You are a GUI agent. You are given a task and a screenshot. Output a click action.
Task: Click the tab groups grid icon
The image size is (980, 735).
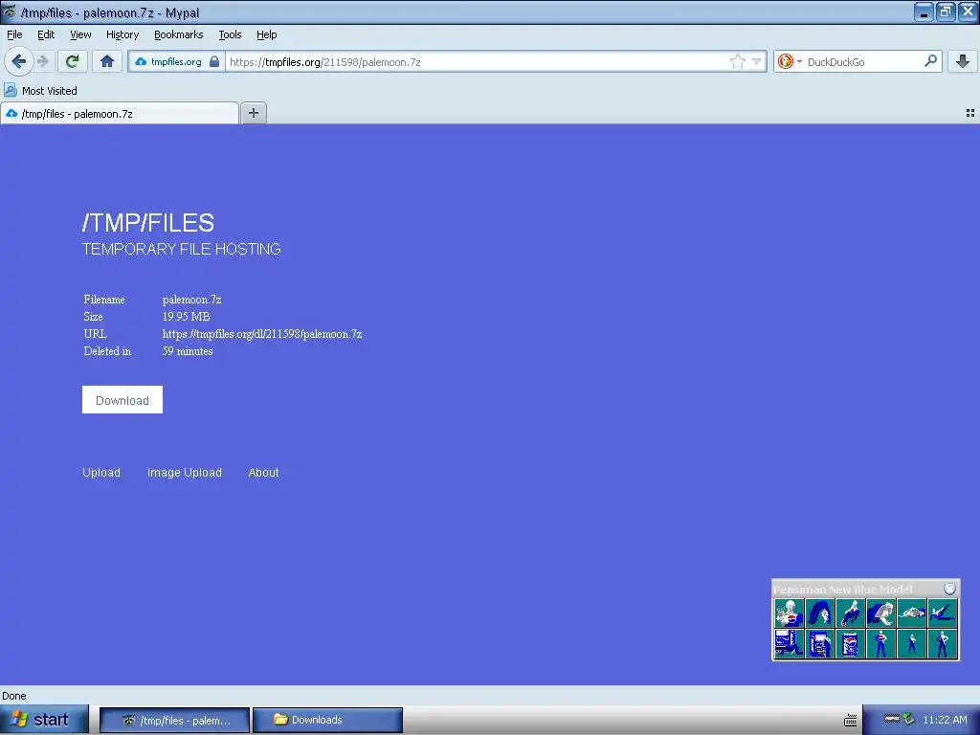(x=970, y=113)
